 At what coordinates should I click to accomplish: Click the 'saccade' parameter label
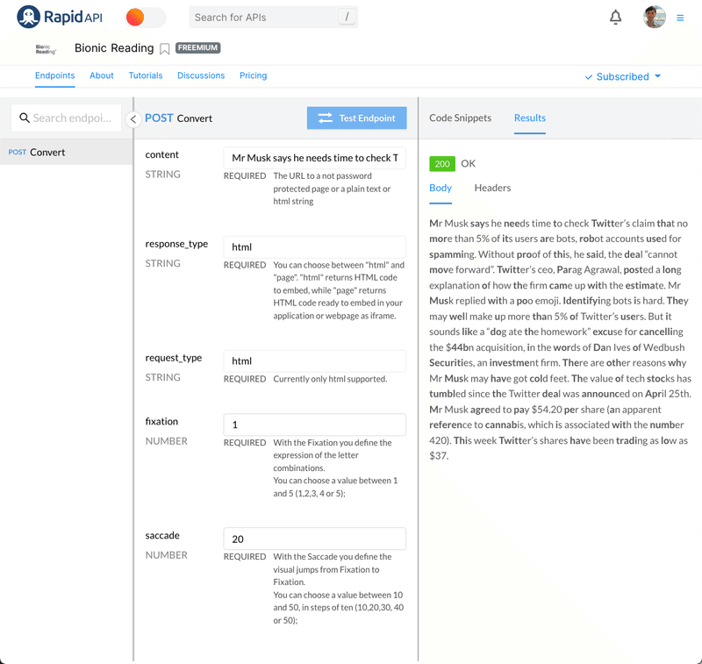[162, 536]
